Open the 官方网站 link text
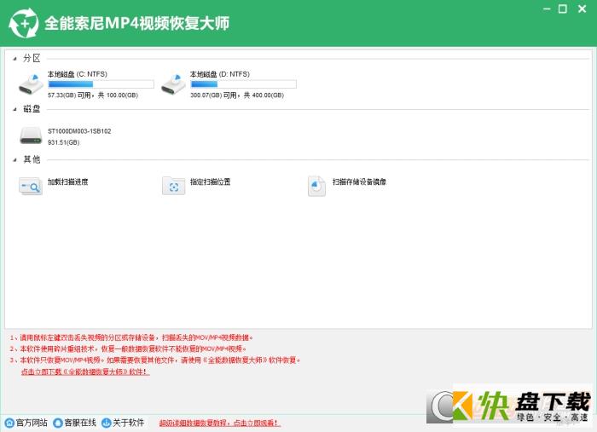Viewport: 597px width, 432px height. tap(32, 423)
